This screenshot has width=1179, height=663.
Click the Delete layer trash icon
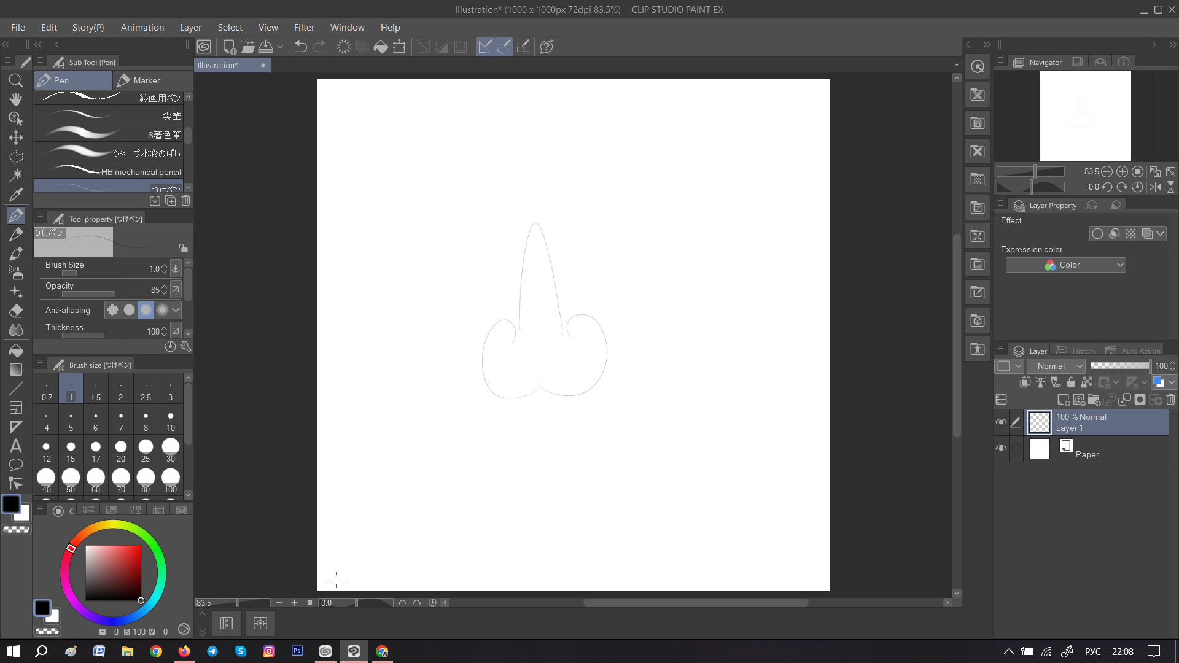click(1170, 400)
